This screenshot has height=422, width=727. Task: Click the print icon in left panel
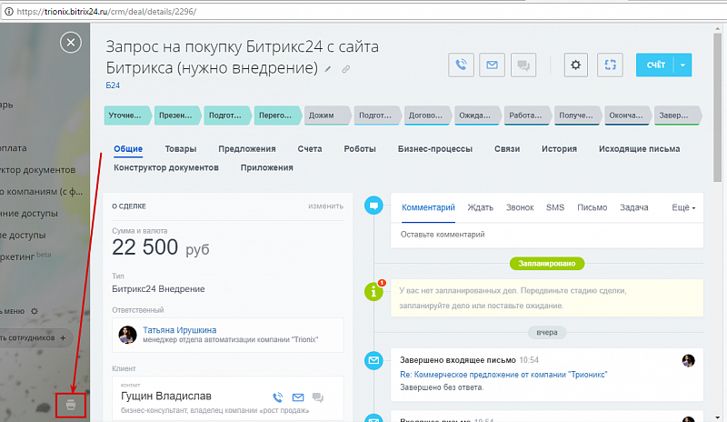tap(71, 405)
